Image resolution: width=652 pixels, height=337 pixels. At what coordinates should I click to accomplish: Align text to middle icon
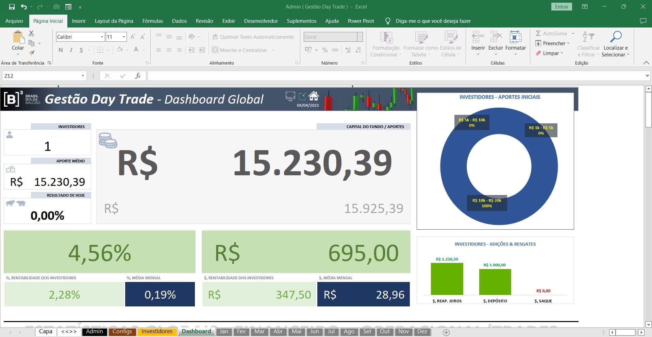tap(169, 37)
